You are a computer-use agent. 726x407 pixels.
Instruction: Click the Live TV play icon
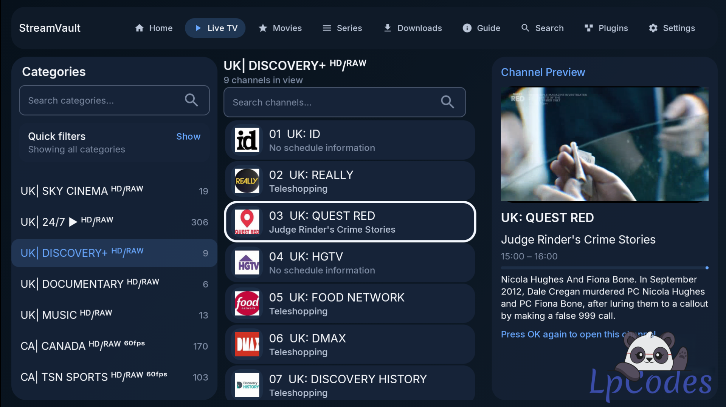(x=198, y=28)
